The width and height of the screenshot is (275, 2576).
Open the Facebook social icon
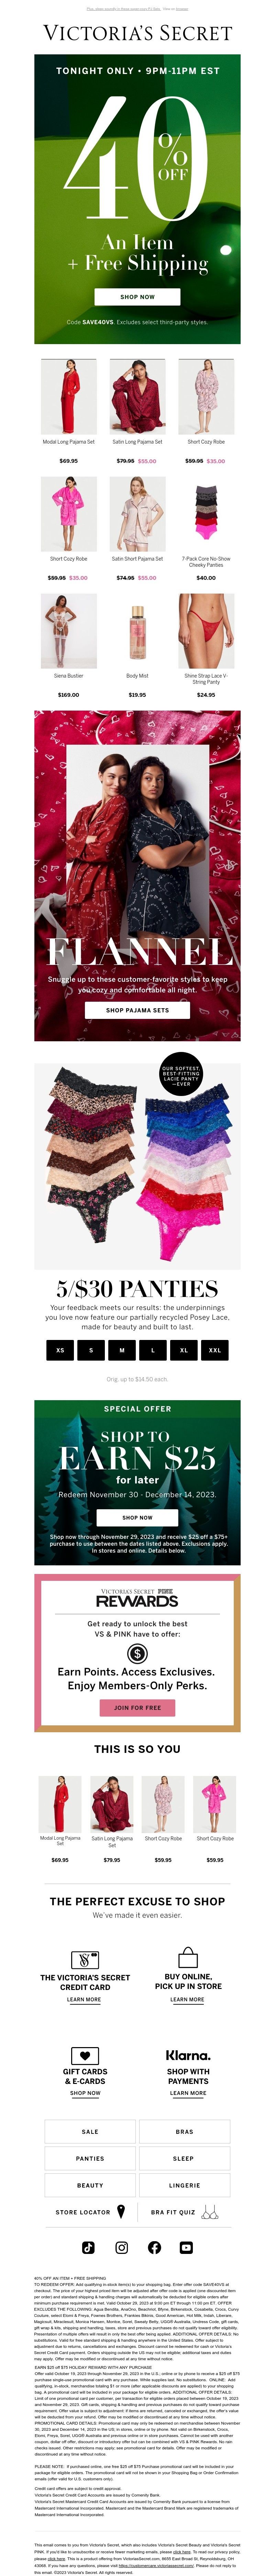pyautogui.click(x=154, y=2247)
